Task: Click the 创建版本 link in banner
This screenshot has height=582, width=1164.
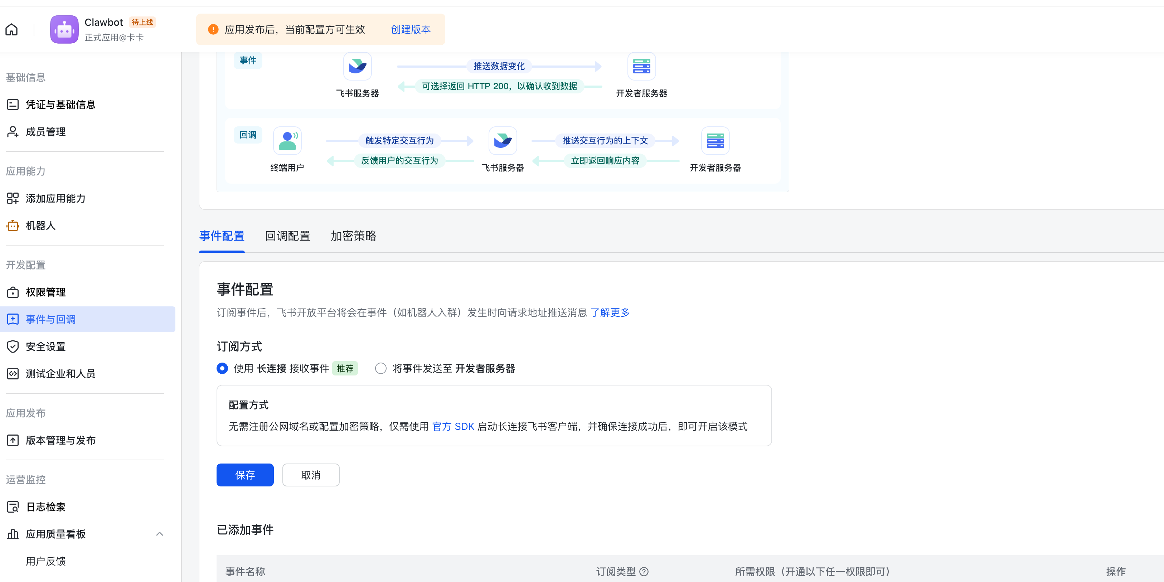Action: 410,29
